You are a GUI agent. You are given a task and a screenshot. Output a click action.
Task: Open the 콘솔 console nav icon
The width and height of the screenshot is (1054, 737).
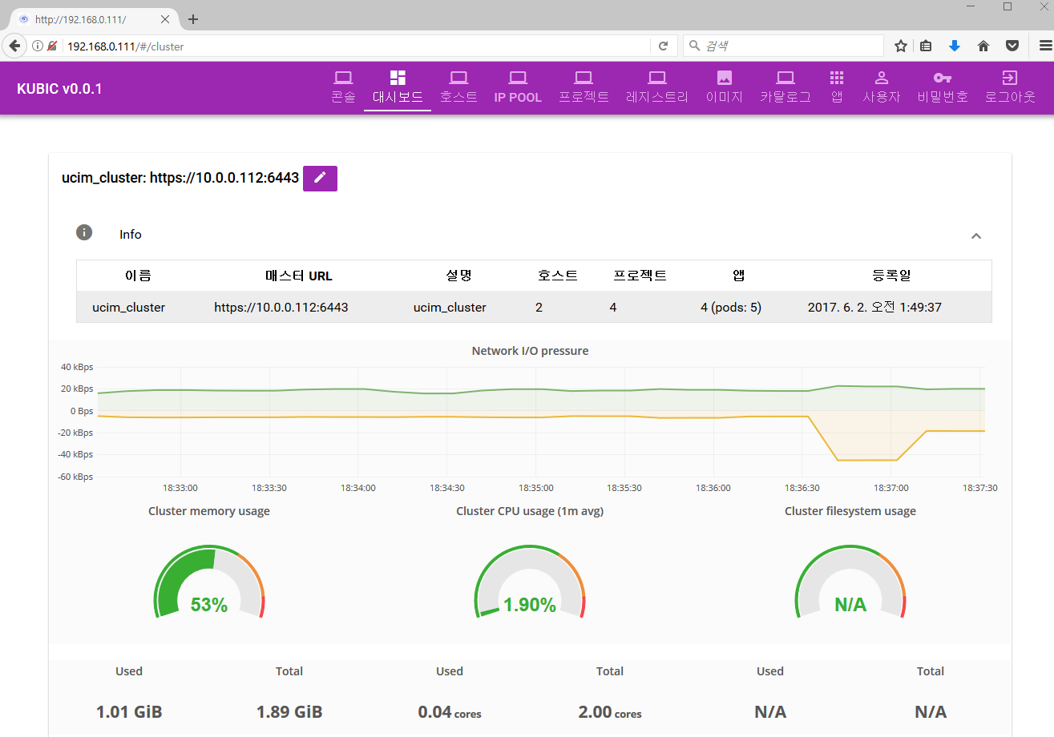pyautogui.click(x=343, y=79)
